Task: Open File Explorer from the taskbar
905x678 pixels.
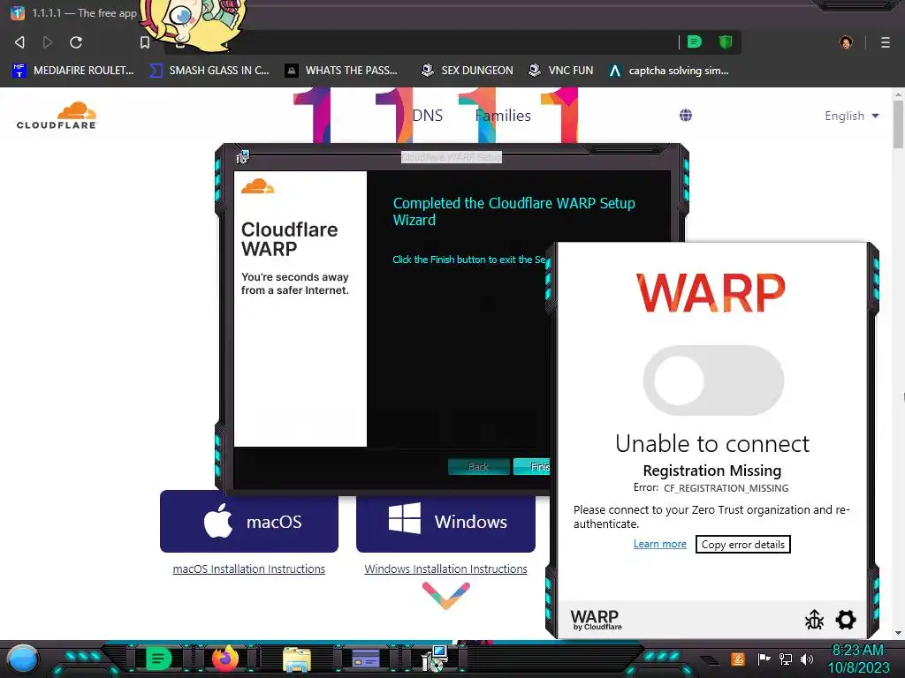Action: click(x=297, y=659)
